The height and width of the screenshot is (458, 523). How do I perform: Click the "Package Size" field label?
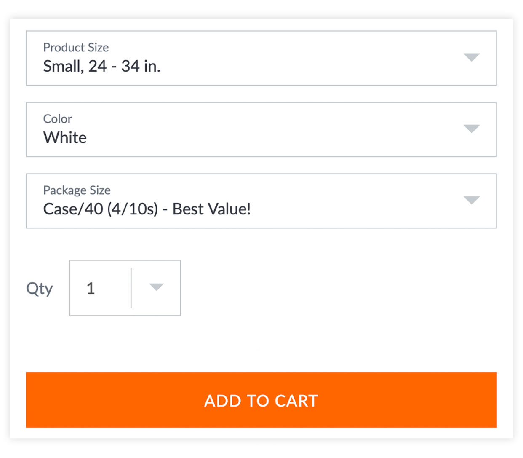[x=77, y=190]
